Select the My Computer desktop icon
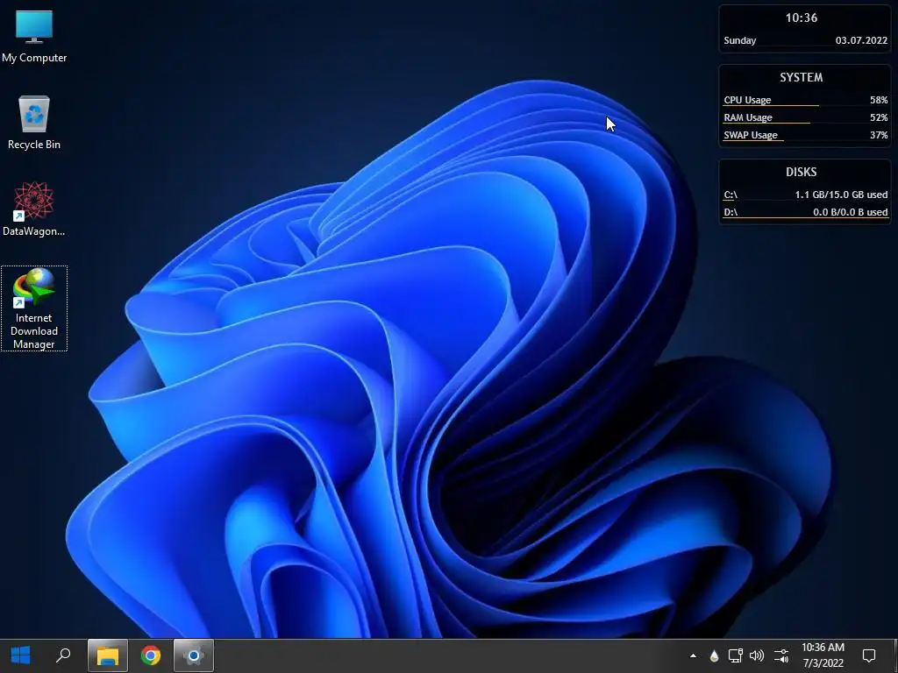The image size is (898, 673). point(34,37)
